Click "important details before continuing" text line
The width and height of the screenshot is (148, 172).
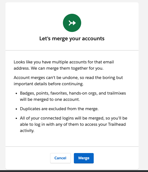click(49, 84)
